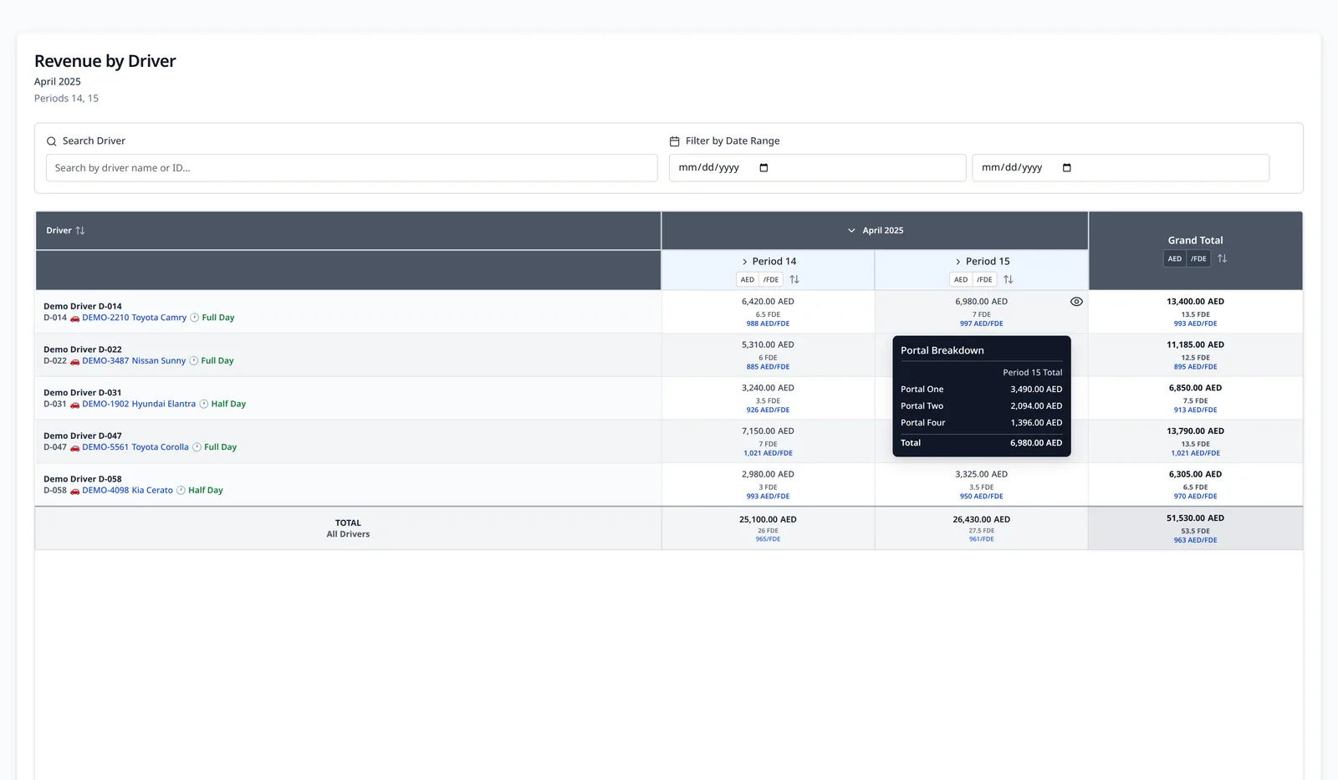Open the end date calendar picker icon
This screenshot has height=780, width=1338.
click(x=1066, y=168)
